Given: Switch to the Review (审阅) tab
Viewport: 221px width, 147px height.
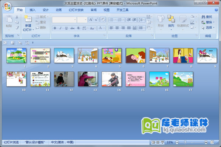Looking at the screenshot, I should (x=94, y=10).
